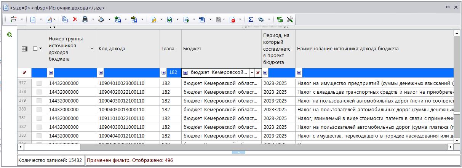
Task: Click the Sigma totals icon
Action: [x=251, y=19]
